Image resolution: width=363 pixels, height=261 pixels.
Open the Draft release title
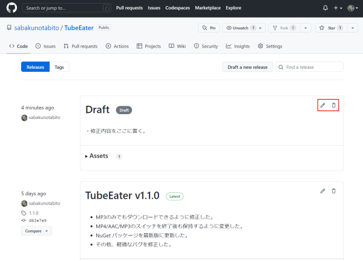pyautogui.click(x=97, y=109)
